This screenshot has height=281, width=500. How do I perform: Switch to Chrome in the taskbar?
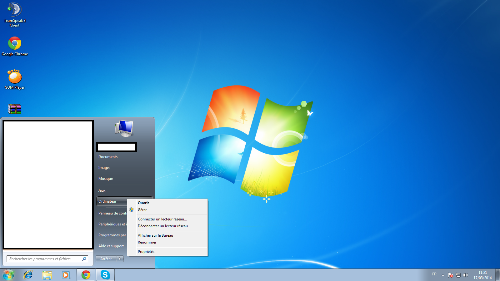[x=86, y=275]
